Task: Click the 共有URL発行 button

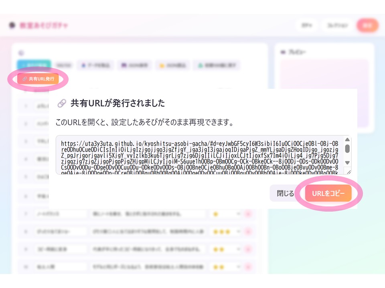Action: 38,79
